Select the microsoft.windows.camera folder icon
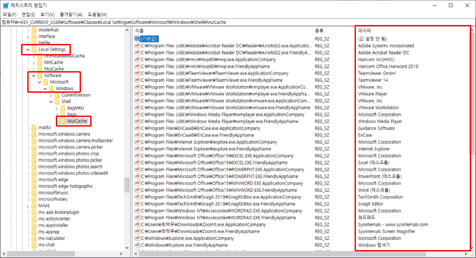476x258 pixels. [34, 134]
